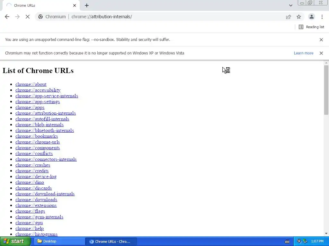Minimize the Chromium window
The height and width of the screenshot is (246, 329).
(302, 3)
